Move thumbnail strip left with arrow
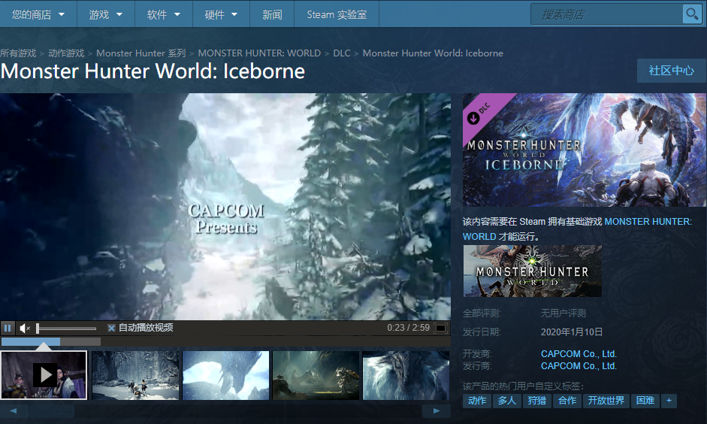This screenshot has height=424, width=707. (x=14, y=411)
